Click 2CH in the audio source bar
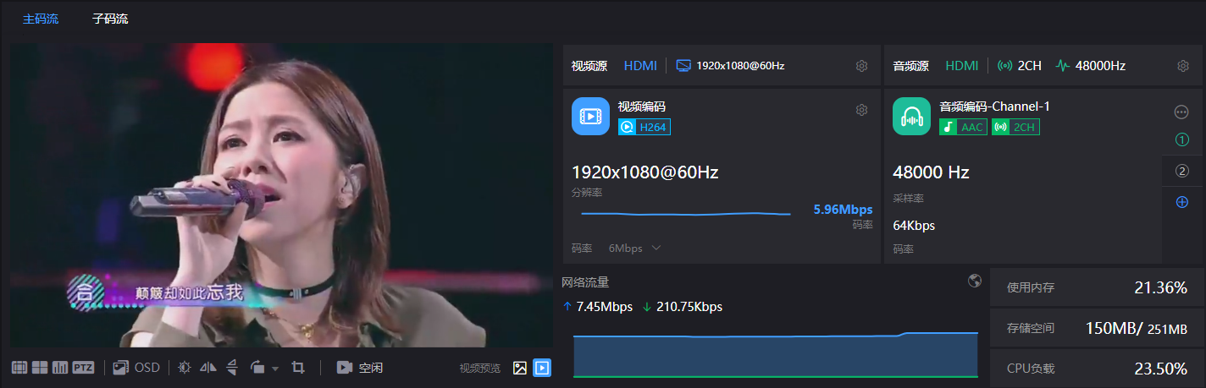This screenshot has width=1206, height=388. pos(1029,65)
